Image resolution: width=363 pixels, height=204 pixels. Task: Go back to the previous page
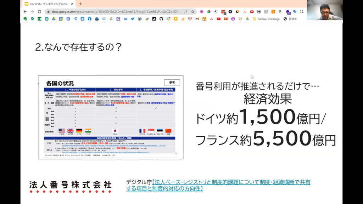tap(25, 11)
